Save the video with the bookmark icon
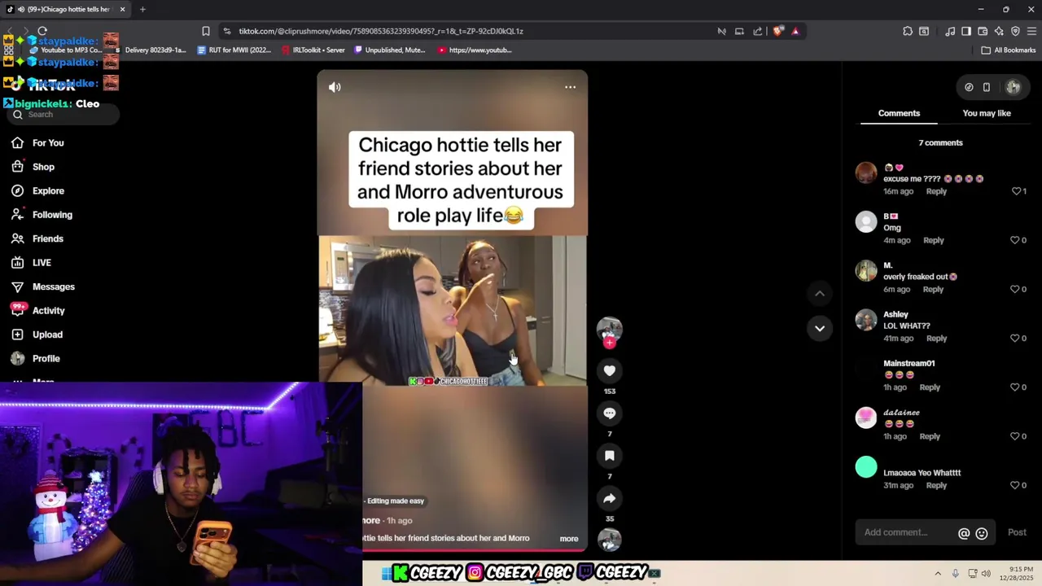This screenshot has width=1042, height=586. click(610, 456)
